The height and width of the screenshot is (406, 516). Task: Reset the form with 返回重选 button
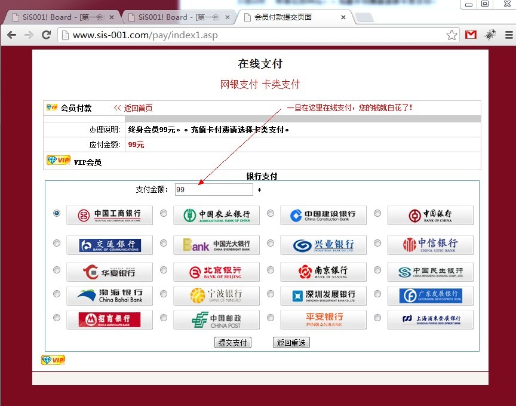click(x=291, y=343)
